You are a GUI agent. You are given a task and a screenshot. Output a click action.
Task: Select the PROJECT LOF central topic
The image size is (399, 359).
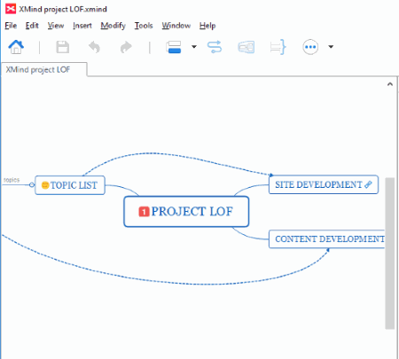pyautogui.click(x=186, y=212)
